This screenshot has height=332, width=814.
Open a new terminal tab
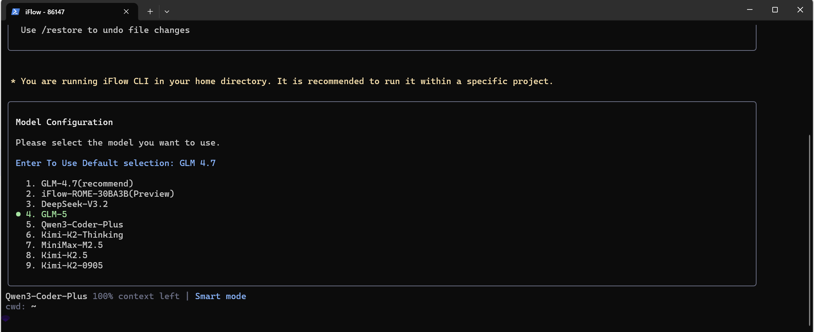150,12
